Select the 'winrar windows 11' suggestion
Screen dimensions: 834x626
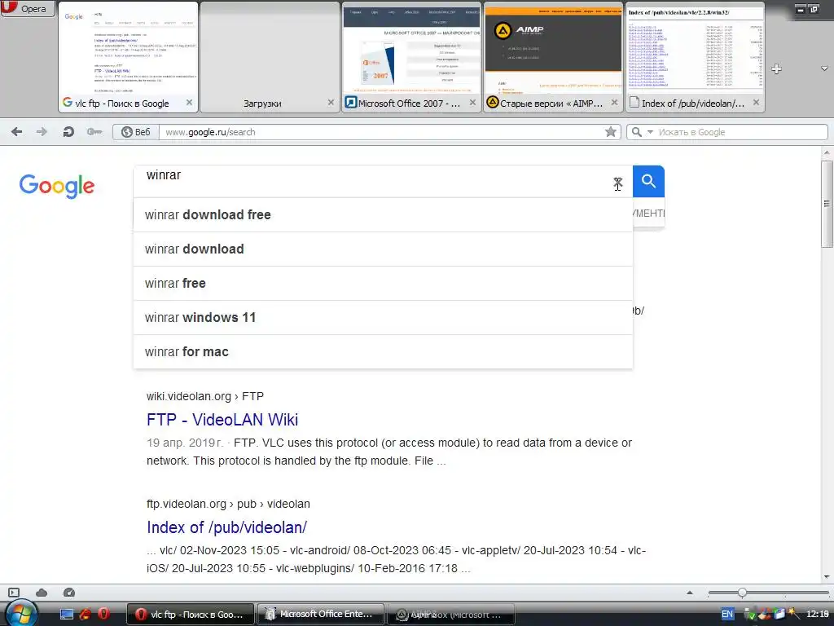[x=383, y=318]
